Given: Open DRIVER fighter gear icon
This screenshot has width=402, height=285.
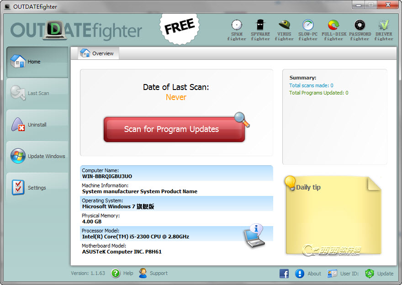Looking at the screenshot, I should click(384, 25).
